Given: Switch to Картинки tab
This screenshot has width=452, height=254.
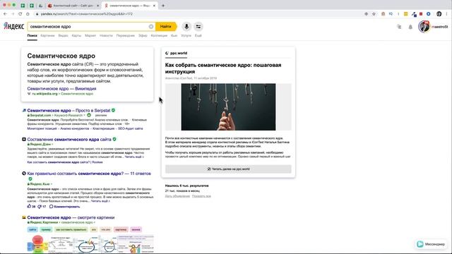Looking at the screenshot, I should tap(47, 36).
